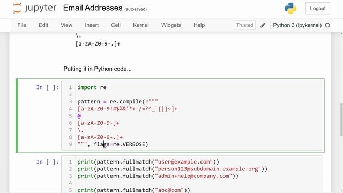Click the person123@subdomain.example.org print line
The image size is (343, 193).
click(173, 169)
